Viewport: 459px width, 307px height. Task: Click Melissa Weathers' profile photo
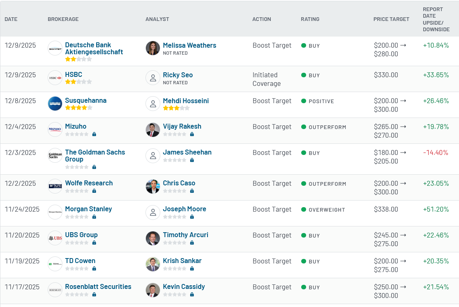(x=153, y=48)
